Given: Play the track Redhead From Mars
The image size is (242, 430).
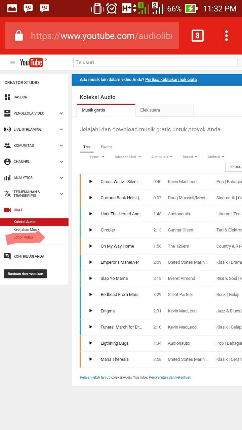Looking at the screenshot, I should (x=90, y=294).
